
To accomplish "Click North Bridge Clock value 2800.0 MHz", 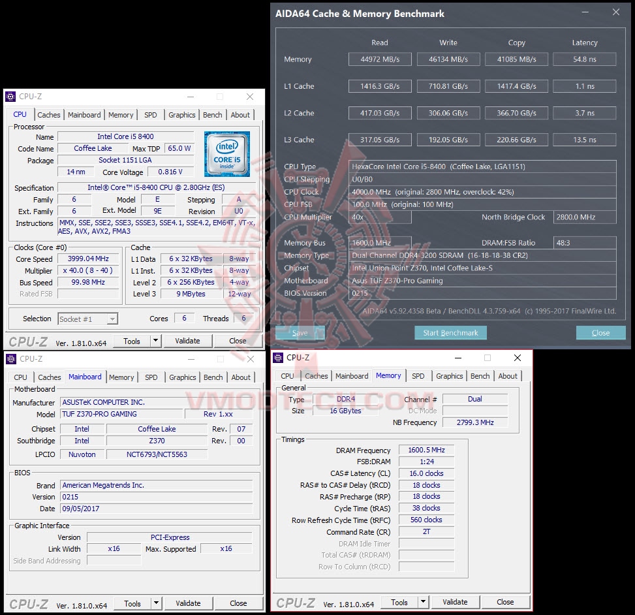I will coord(585,217).
